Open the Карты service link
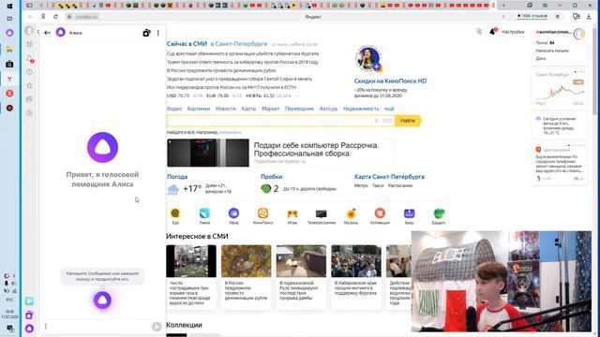This screenshot has width=600, height=337. click(248, 109)
